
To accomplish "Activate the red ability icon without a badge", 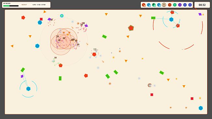I will 170,5.
